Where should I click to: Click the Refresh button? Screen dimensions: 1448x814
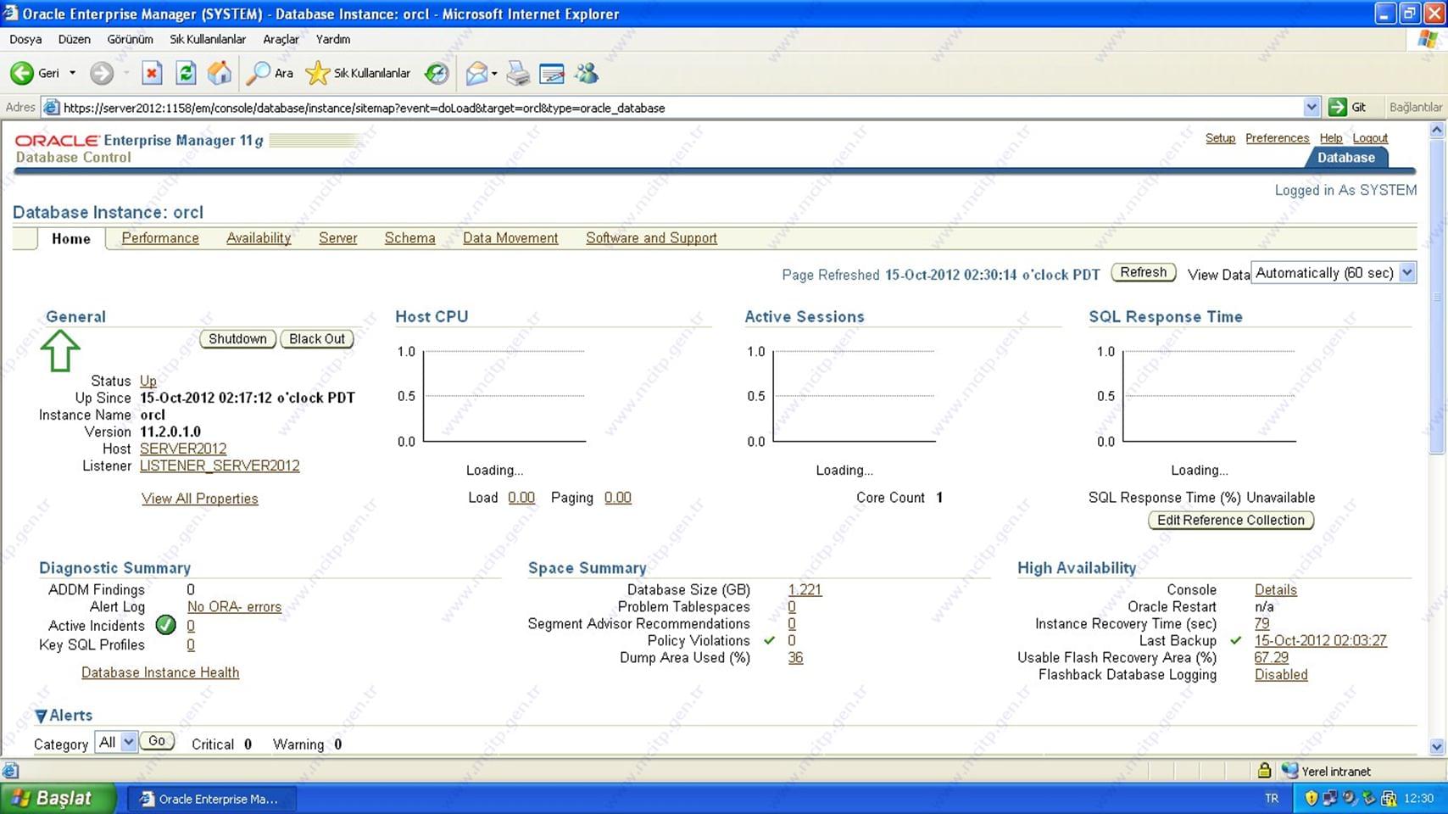coord(1143,272)
